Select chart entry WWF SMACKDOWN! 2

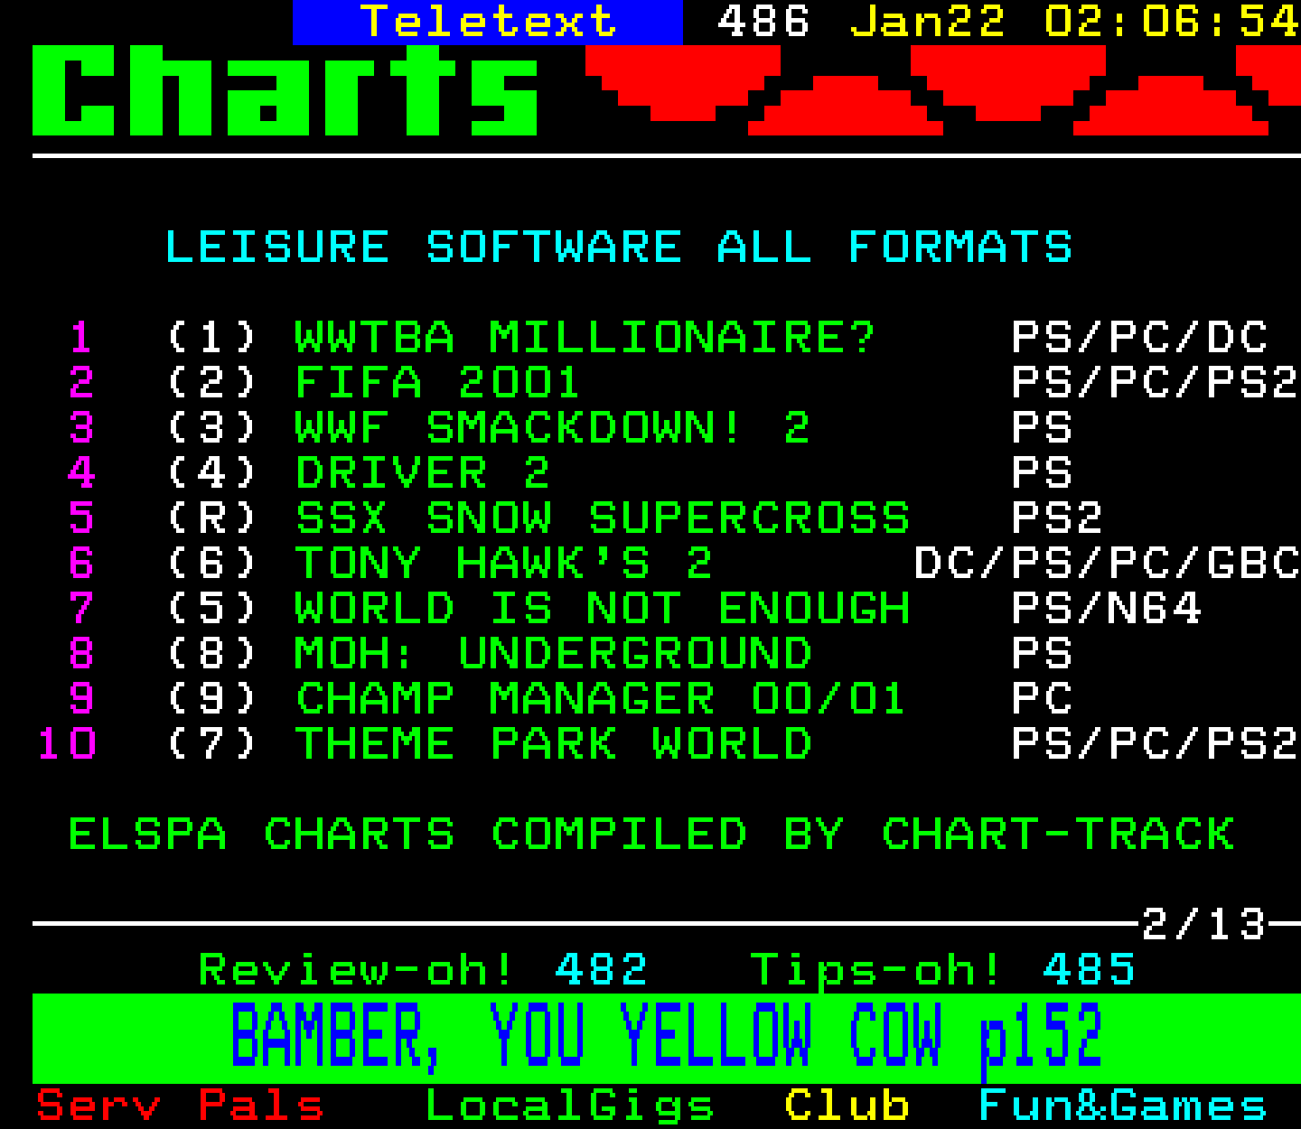(x=552, y=427)
